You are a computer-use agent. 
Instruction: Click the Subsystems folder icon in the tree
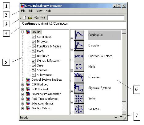[34, 75]
